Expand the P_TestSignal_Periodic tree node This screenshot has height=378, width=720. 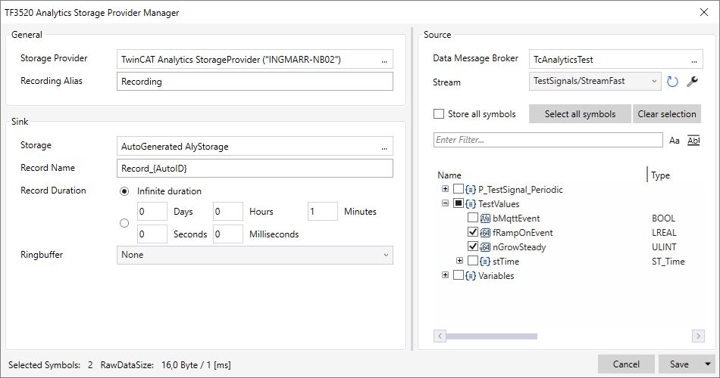coord(445,189)
